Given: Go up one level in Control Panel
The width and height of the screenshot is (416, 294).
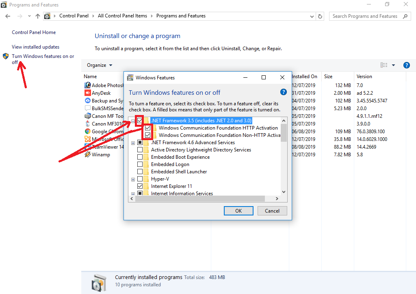Looking at the screenshot, I should (38, 16).
